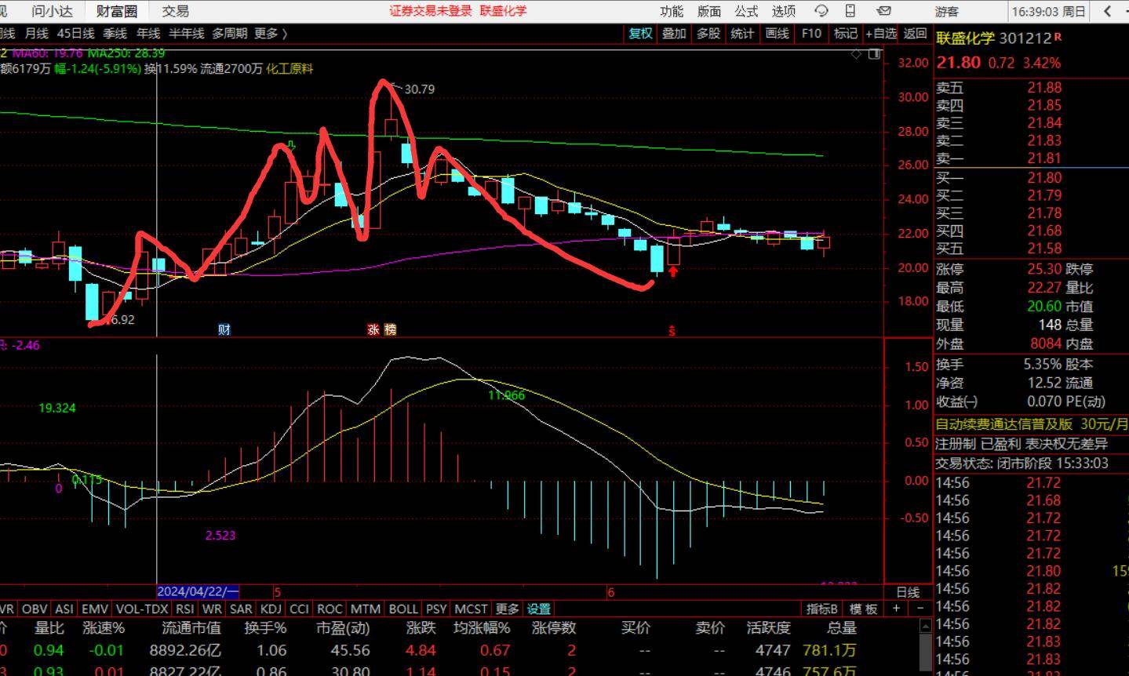
Task: Select the SAR indicator
Action: pos(241,609)
